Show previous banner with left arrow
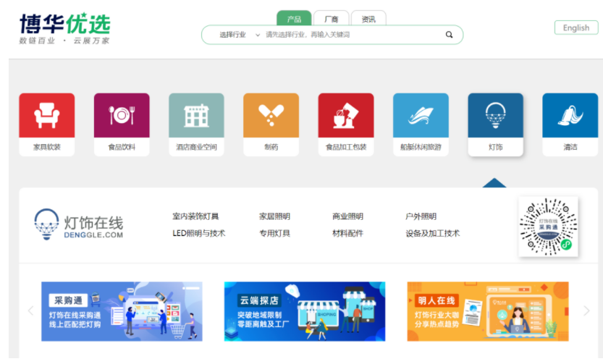This screenshot has height=364, width=603. point(30,310)
